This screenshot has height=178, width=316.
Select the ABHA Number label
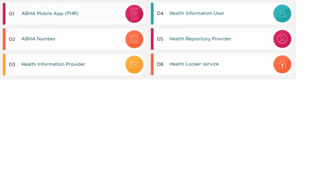(38, 39)
